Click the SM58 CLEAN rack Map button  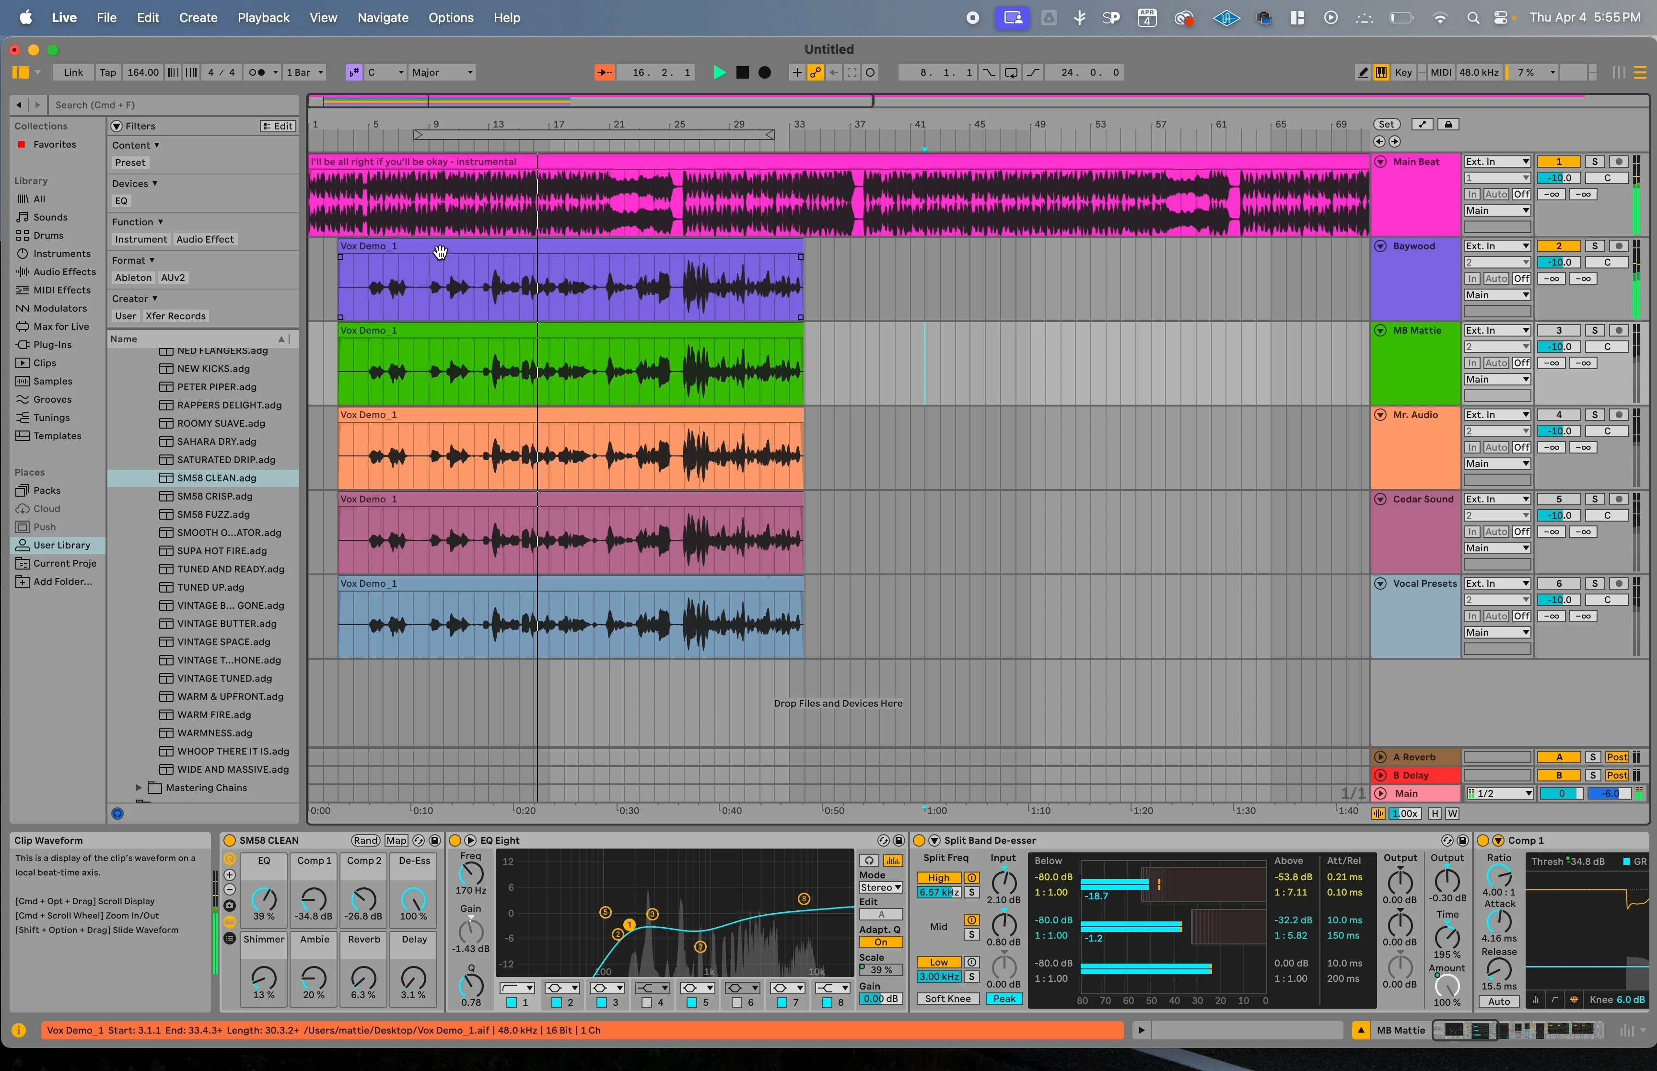point(397,840)
